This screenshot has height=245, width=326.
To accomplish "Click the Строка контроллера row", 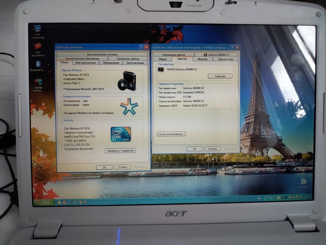I will click(181, 101).
